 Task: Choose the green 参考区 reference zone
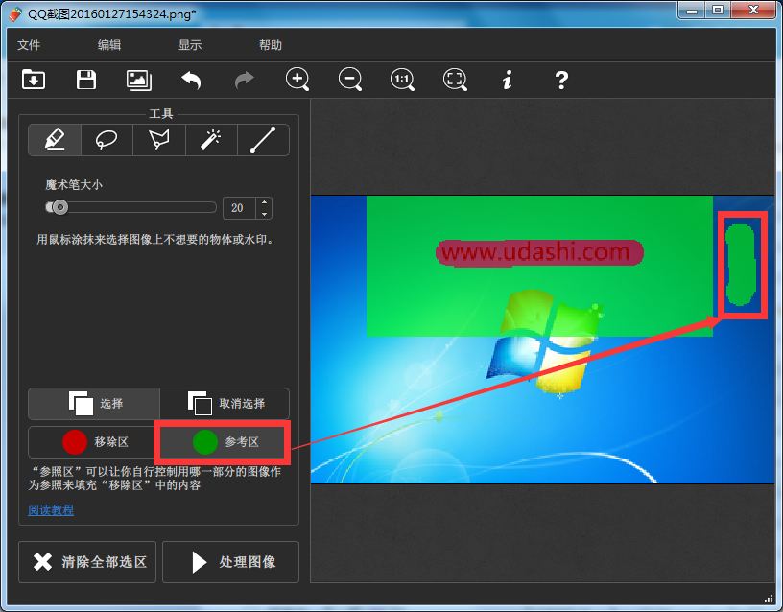pos(223,442)
